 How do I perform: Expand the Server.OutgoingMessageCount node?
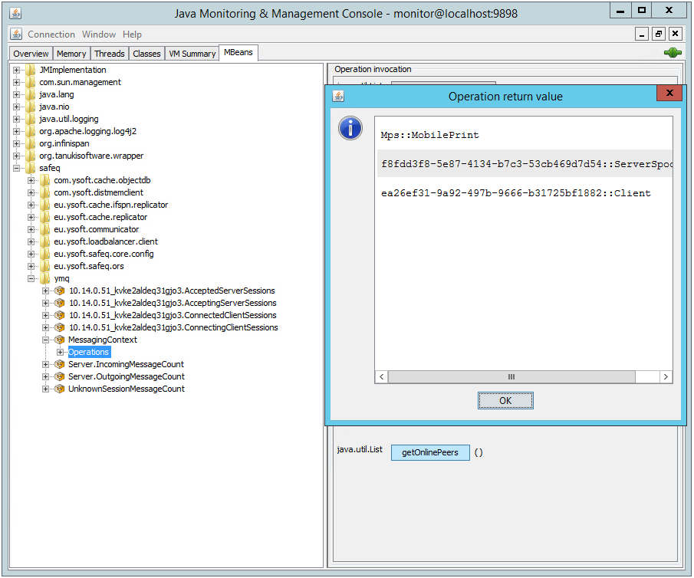[46, 376]
